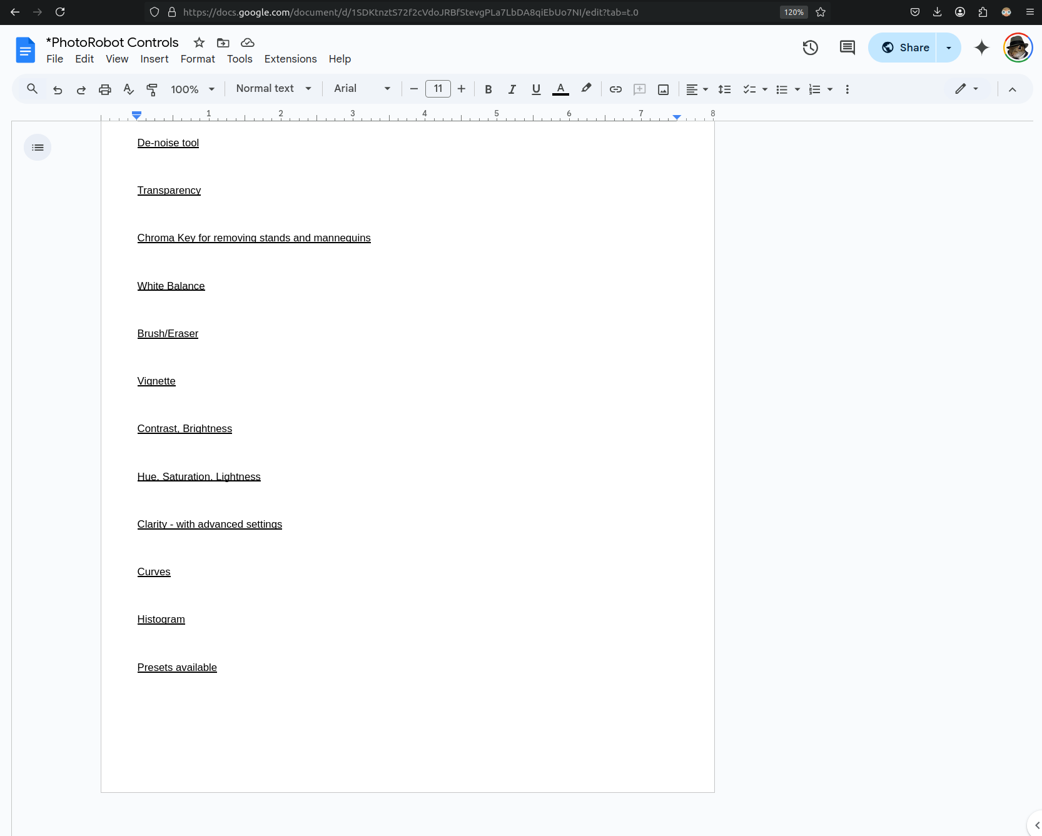Insert a link with chain icon

616,89
